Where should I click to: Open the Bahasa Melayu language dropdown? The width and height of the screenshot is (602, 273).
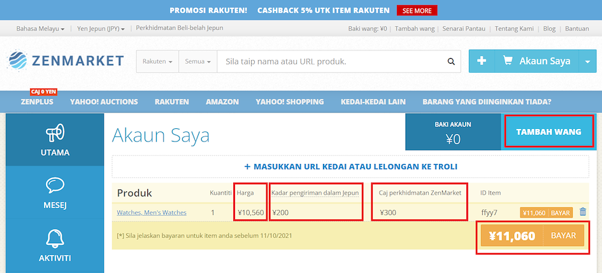[40, 29]
